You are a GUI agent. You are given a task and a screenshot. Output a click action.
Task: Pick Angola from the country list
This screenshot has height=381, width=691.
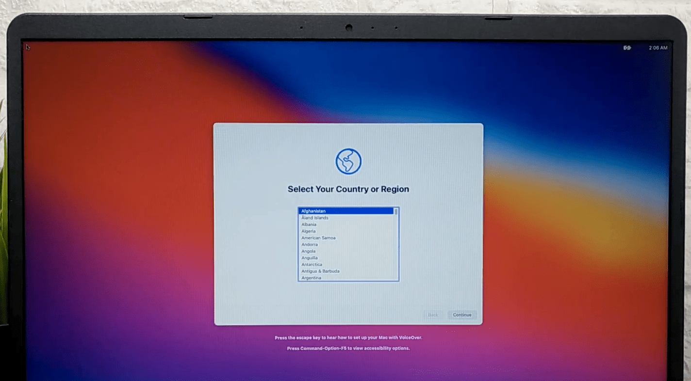pyautogui.click(x=346, y=251)
